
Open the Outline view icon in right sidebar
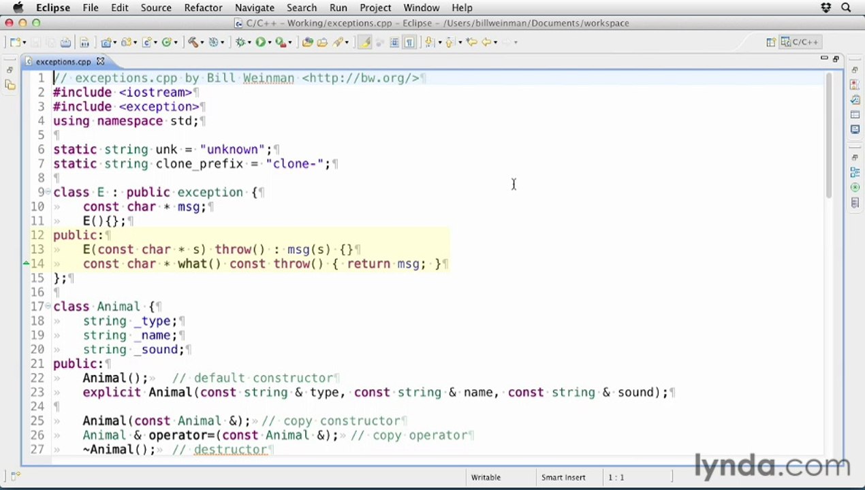click(855, 173)
